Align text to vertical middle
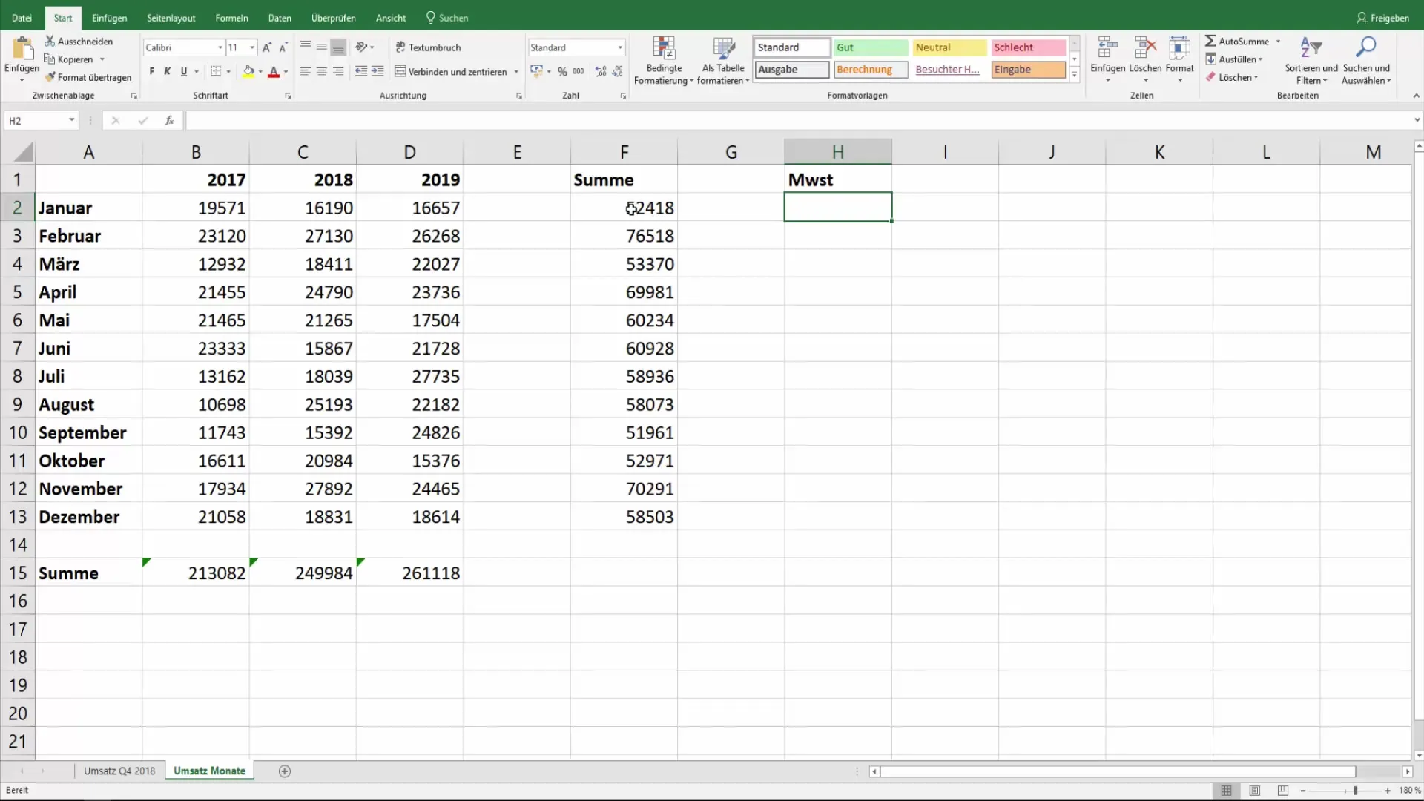This screenshot has height=801, width=1424. pos(322,47)
